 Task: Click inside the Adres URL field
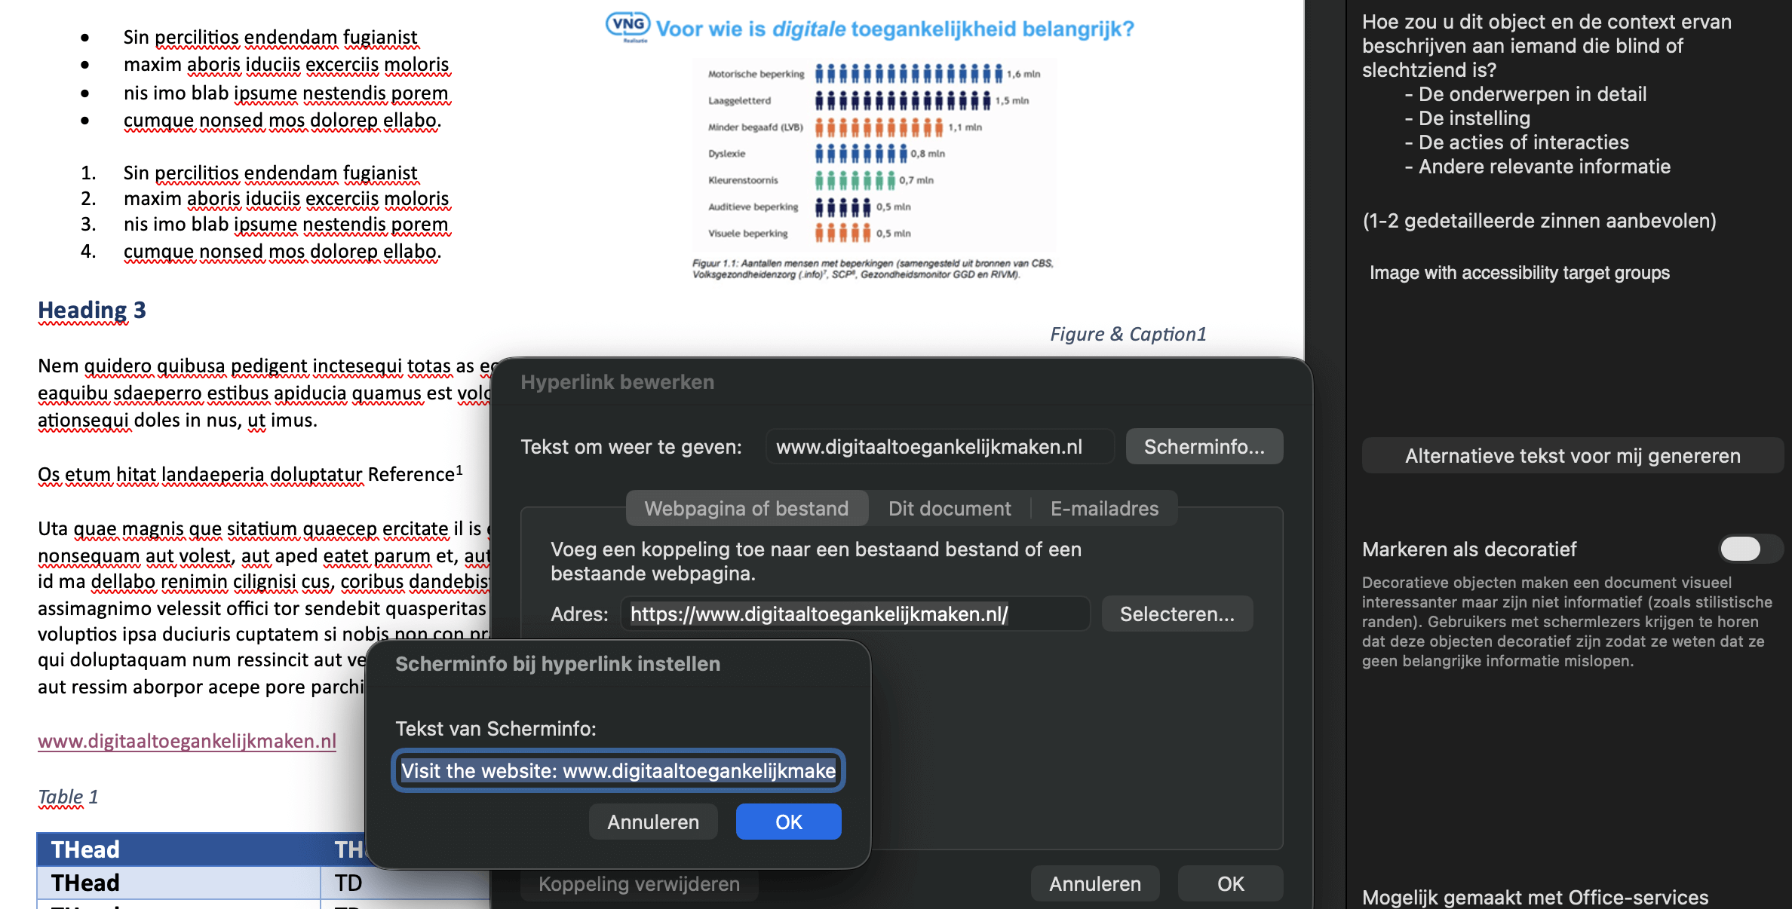(x=856, y=614)
